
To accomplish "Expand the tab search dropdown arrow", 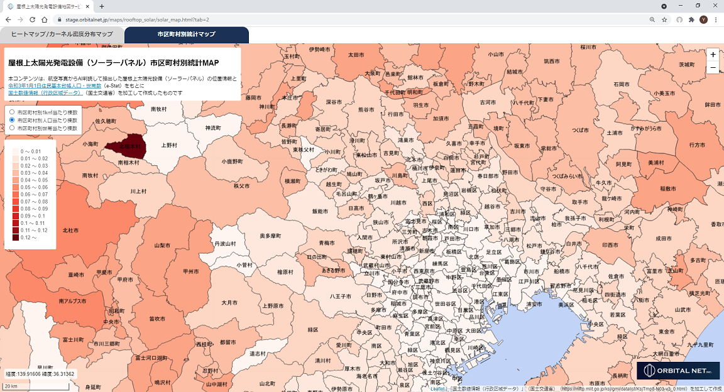I will [664, 6].
